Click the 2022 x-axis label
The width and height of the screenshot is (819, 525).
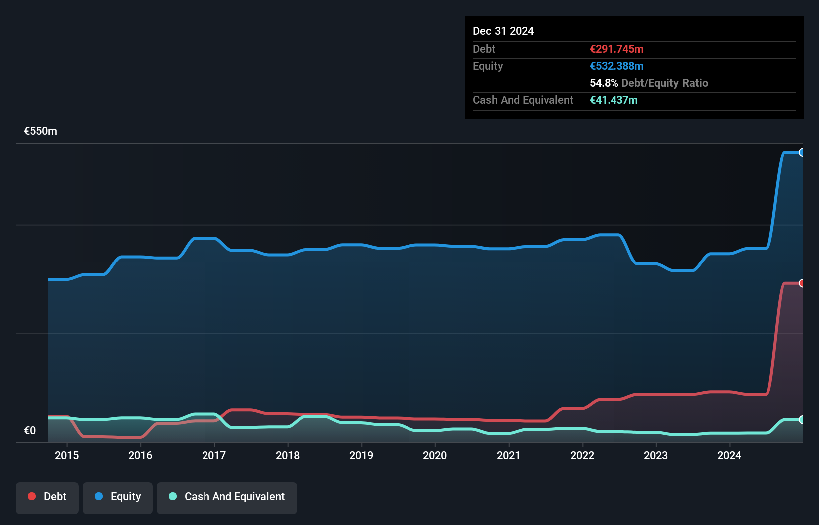(x=582, y=455)
